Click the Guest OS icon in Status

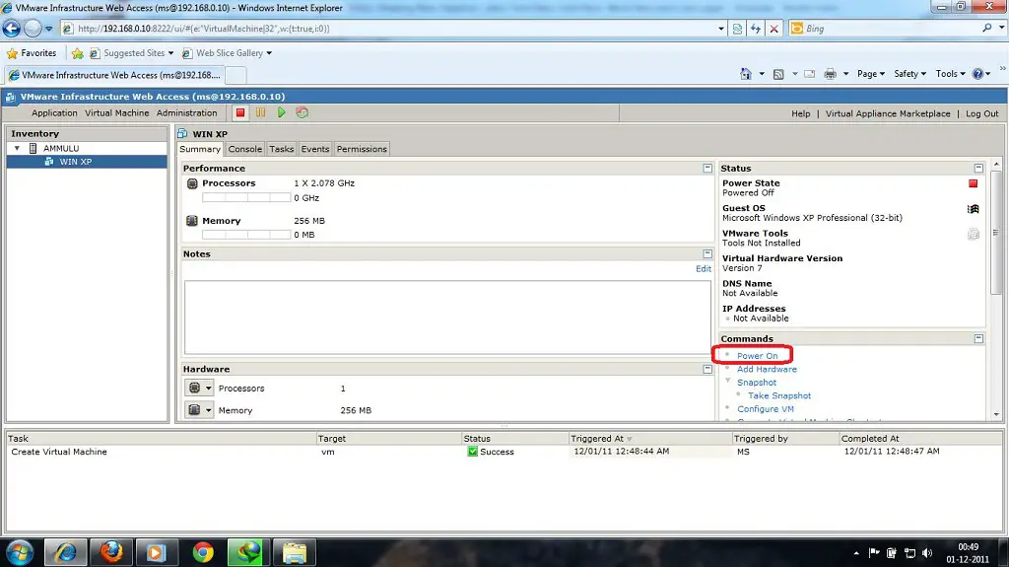tap(973, 209)
